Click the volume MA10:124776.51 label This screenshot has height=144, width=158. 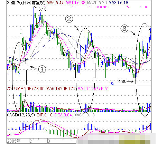point(93,89)
